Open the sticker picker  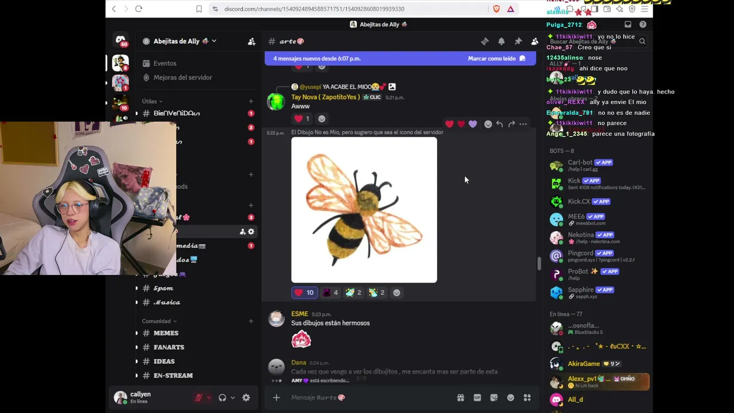[x=494, y=398]
